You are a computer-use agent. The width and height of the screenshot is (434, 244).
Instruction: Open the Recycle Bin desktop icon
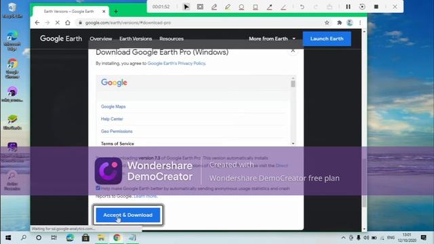coord(12,11)
